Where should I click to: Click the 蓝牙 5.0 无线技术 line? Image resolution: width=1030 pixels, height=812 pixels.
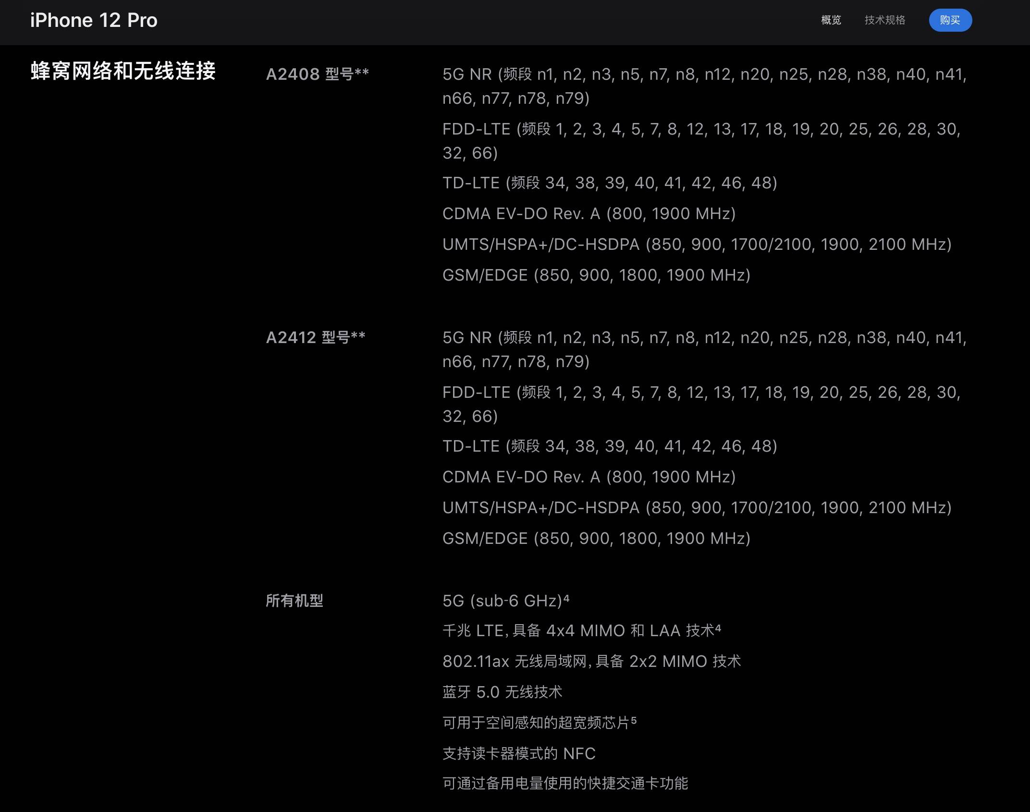pos(503,692)
